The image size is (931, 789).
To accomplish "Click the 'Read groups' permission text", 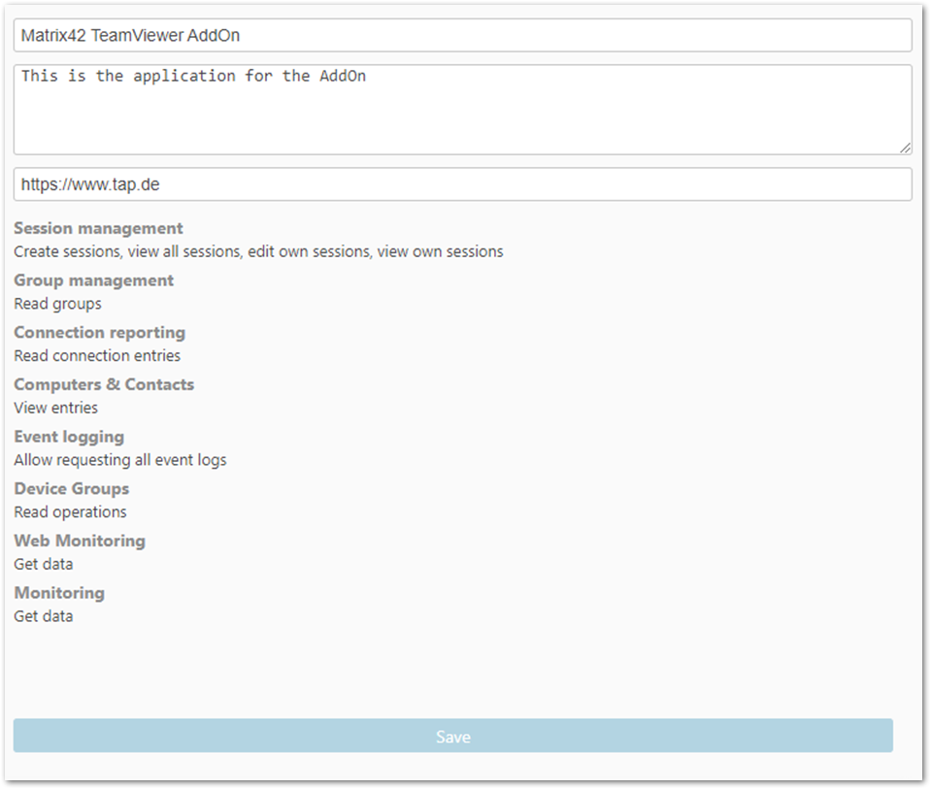I will tap(57, 304).
